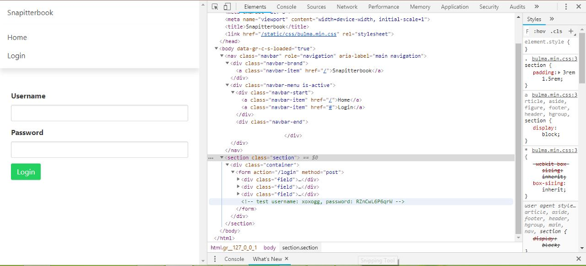
Task: Click the Snapitterbook brand link on page
Action: [30, 13]
